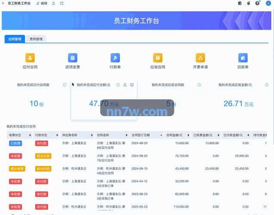274x215 pixels.
Task: Click the 已收票 status tag
Action: (15, 143)
